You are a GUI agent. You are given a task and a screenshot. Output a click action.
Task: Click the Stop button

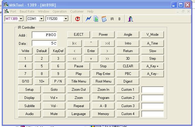(x=103, y=66)
